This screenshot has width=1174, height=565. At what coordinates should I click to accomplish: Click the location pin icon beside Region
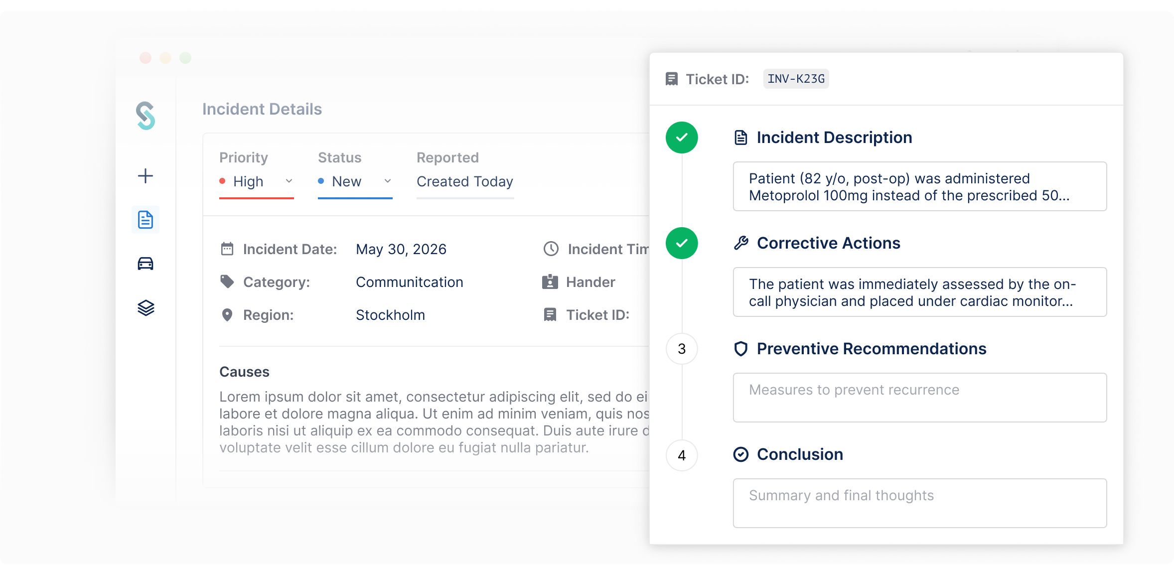coord(227,315)
